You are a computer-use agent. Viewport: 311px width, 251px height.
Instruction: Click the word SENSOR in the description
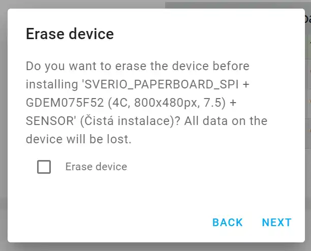49,121
